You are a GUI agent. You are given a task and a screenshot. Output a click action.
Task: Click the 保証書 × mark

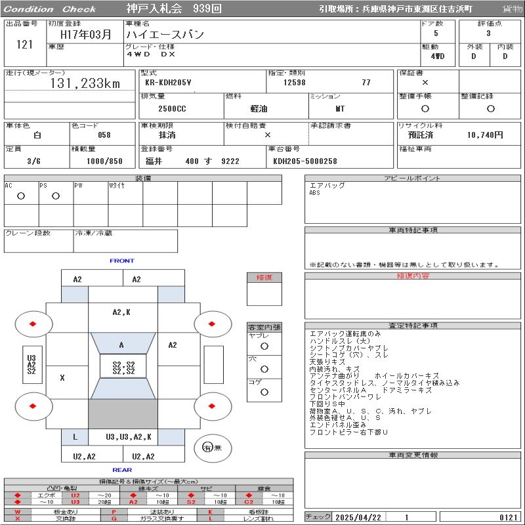pos(425,83)
